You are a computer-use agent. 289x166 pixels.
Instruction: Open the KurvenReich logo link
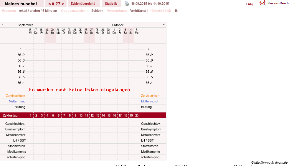point(274,3)
